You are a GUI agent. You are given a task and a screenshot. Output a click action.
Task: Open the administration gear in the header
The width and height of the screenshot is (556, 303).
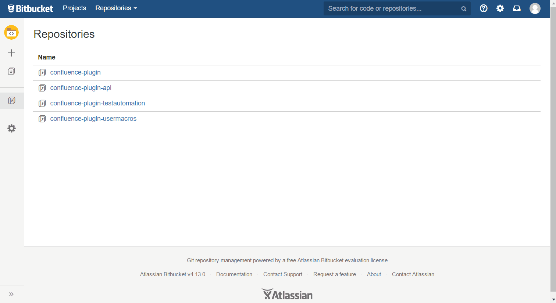point(500,8)
